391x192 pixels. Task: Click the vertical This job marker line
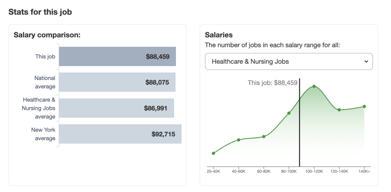point(299,130)
